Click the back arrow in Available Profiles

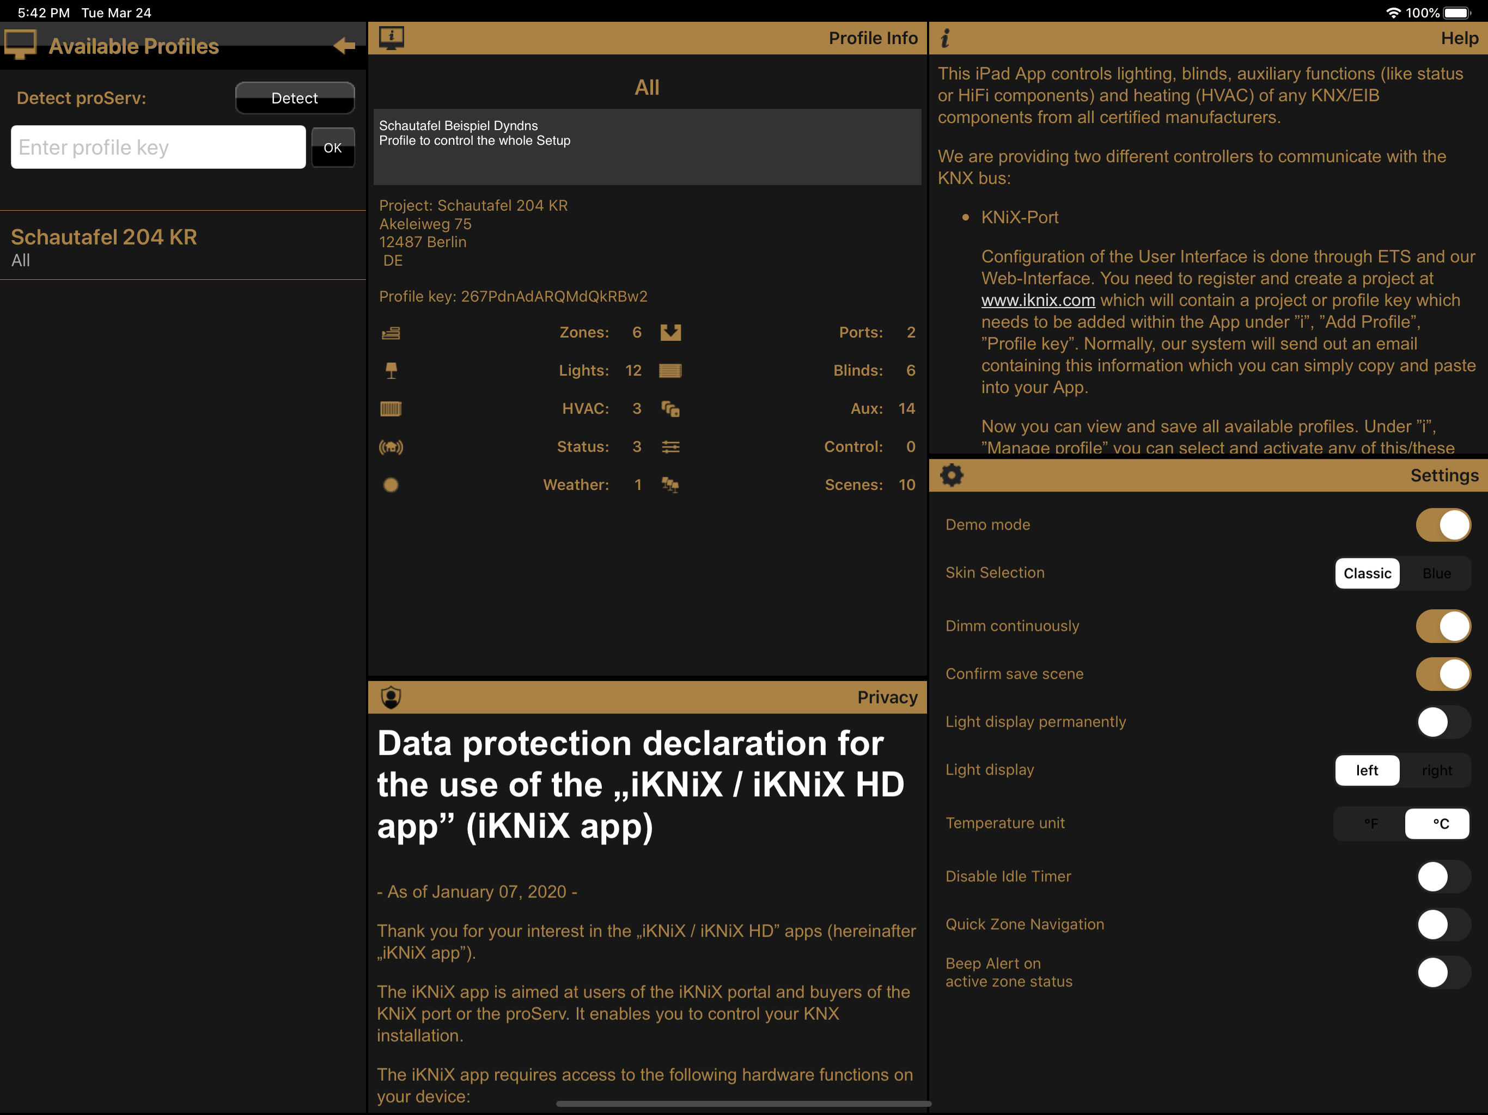click(344, 46)
